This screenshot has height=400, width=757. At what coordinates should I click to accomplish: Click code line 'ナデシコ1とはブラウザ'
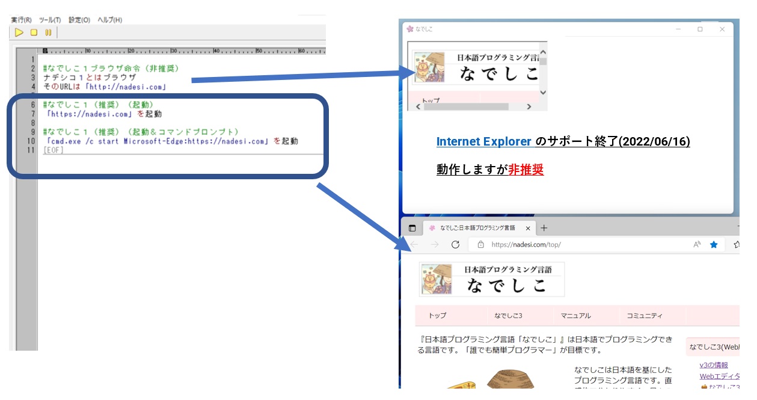pyautogui.click(x=90, y=78)
